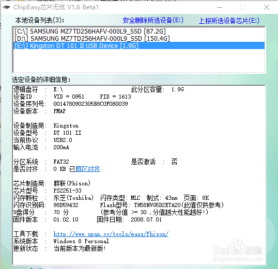Click the device serial number 001478090230588C0F080039
This screenshot has width=278, height=269.
tap(90, 104)
